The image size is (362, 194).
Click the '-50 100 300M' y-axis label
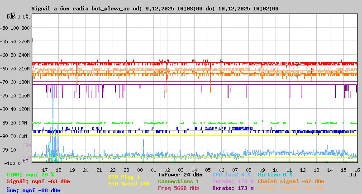coord(15,28)
